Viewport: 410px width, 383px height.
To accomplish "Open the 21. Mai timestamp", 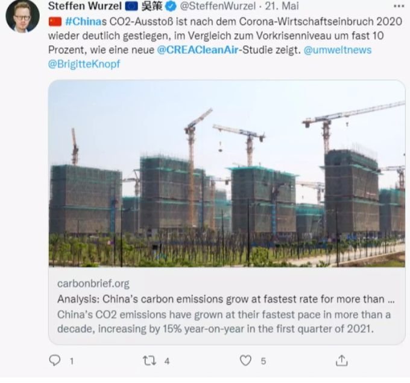I will tap(282, 6).
